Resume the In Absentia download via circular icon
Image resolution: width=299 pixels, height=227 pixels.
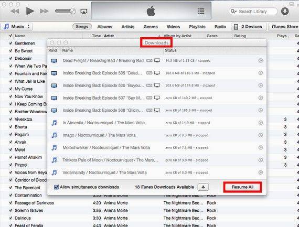261,123
